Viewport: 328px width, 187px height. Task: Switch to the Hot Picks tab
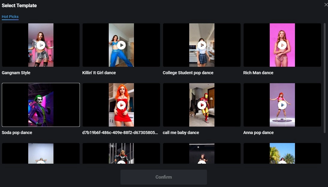click(x=10, y=16)
